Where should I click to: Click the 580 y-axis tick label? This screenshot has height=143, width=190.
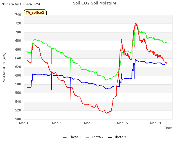(18, 84)
